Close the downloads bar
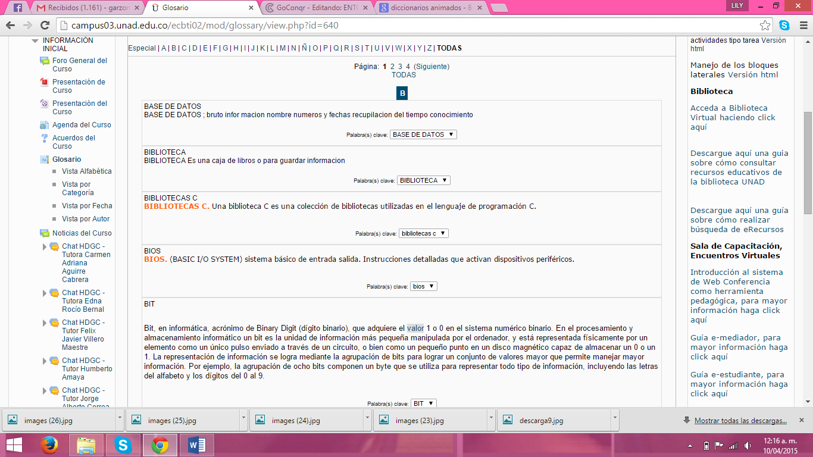This screenshot has height=457, width=813. click(x=801, y=420)
